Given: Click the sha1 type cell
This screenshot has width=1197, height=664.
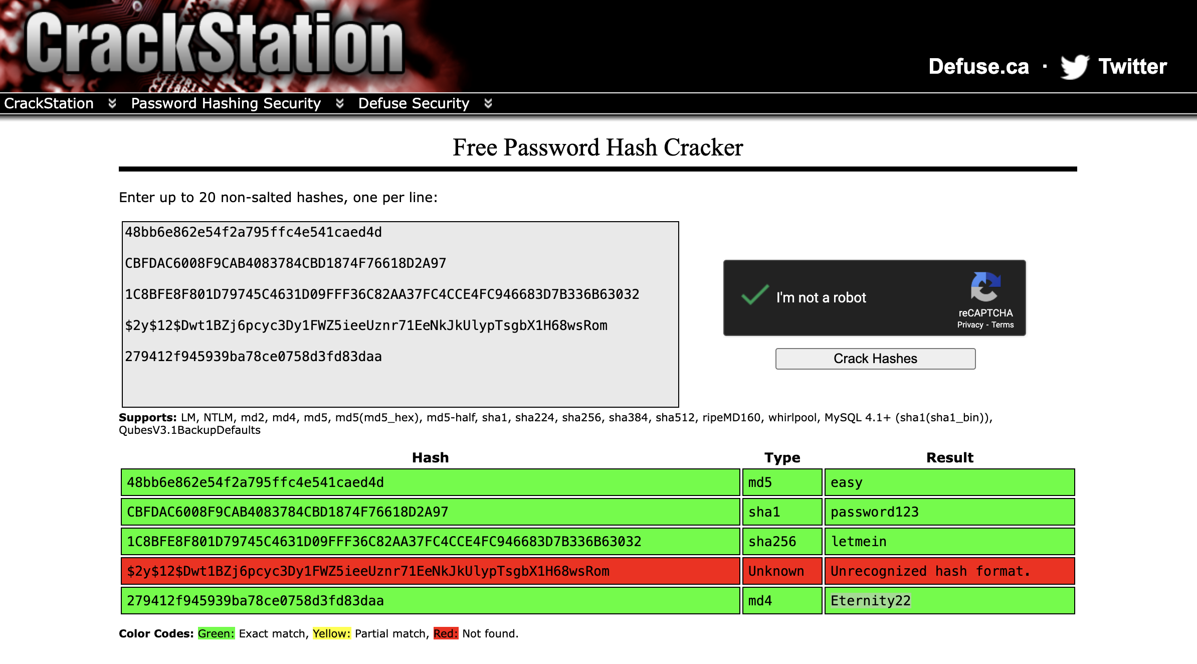Looking at the screenshot, I should pos(782,512).
